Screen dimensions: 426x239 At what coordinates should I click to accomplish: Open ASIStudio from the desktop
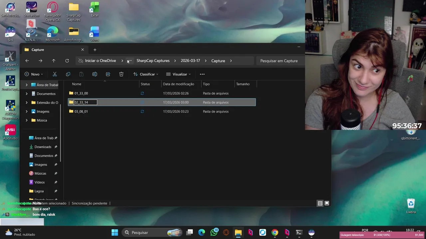10,132
